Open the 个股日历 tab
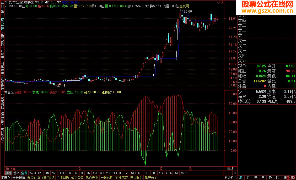 pos(63,177)
